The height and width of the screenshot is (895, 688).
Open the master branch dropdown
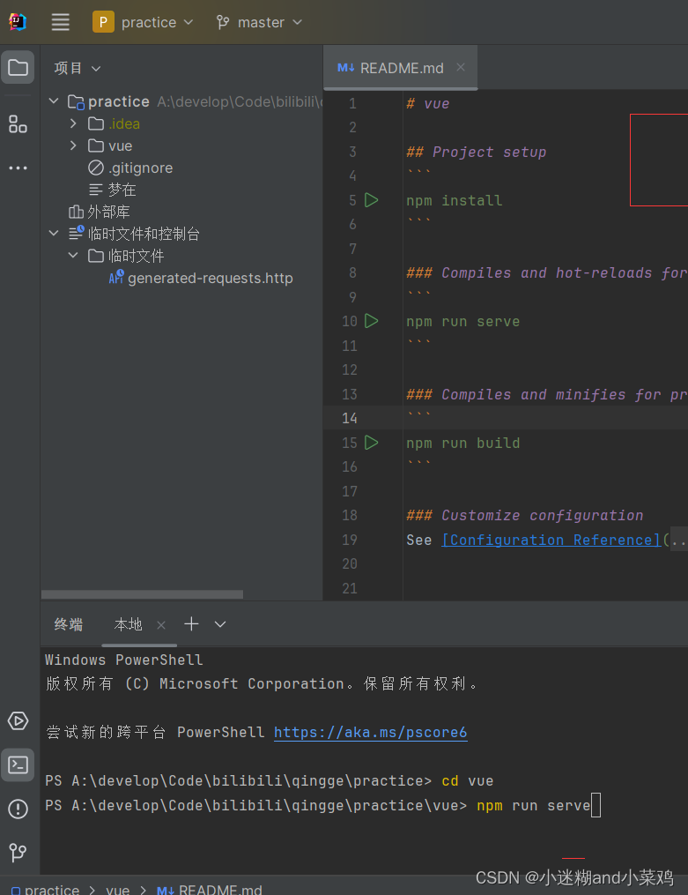259,22
